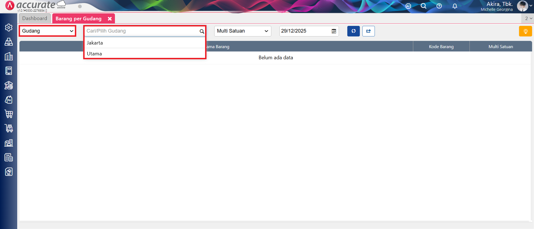Close the Barang per Gudang tab

click(110, 19)
